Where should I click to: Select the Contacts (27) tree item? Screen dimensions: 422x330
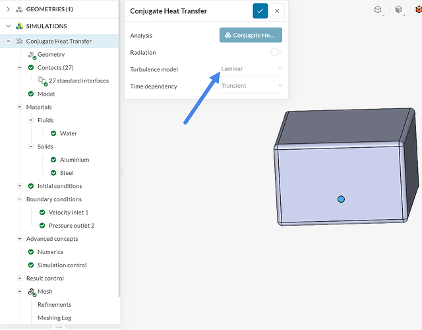click(55, 67)
